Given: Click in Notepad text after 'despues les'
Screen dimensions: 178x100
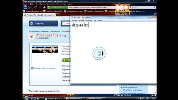Looking at the screenshot, I should (89, 25).
